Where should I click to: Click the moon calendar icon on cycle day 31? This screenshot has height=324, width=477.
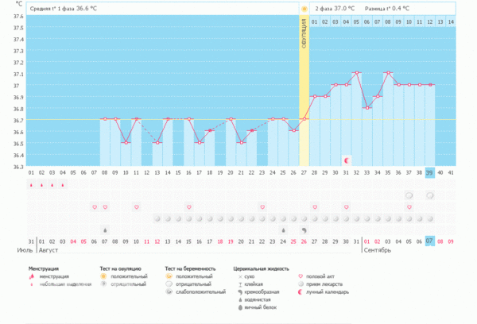coord(346,160)
